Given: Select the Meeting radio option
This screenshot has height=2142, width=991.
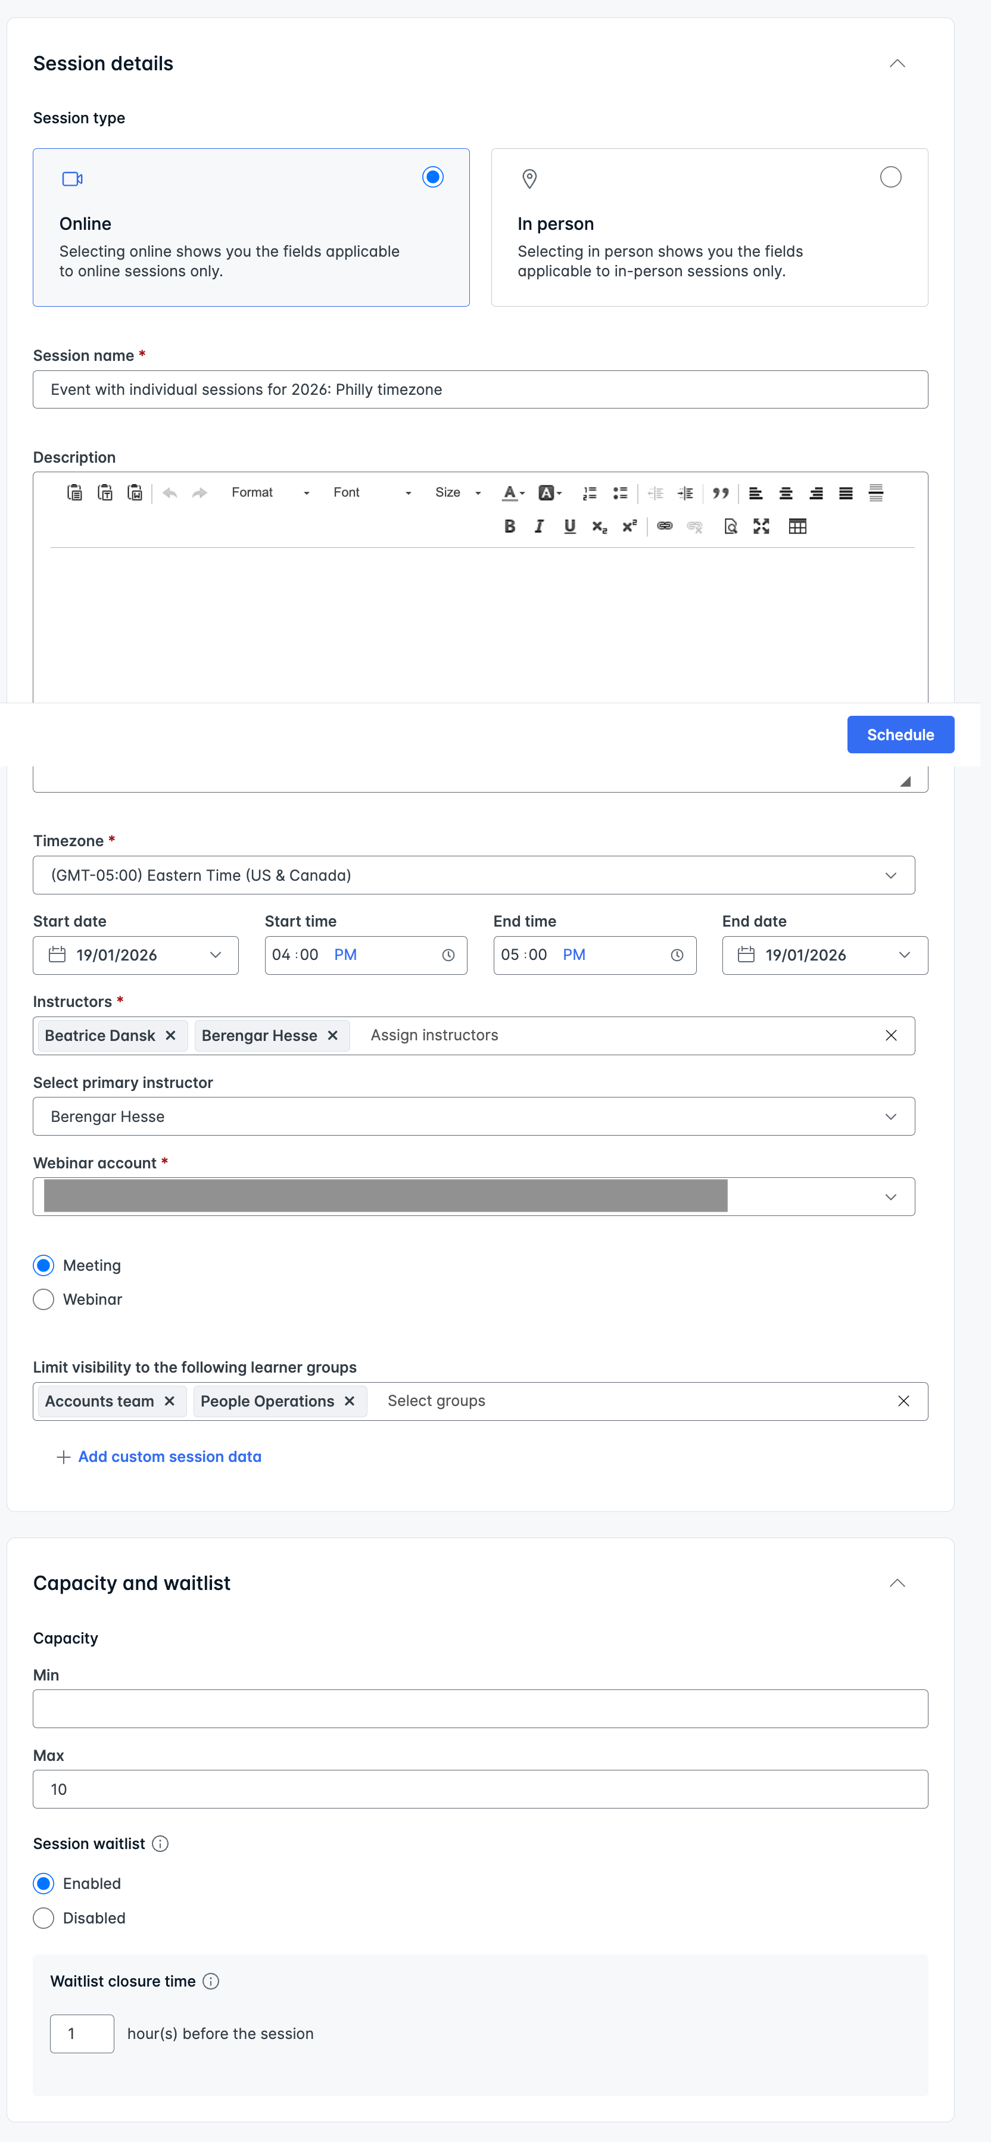Looking at the screenshot, I should 43,1265.
